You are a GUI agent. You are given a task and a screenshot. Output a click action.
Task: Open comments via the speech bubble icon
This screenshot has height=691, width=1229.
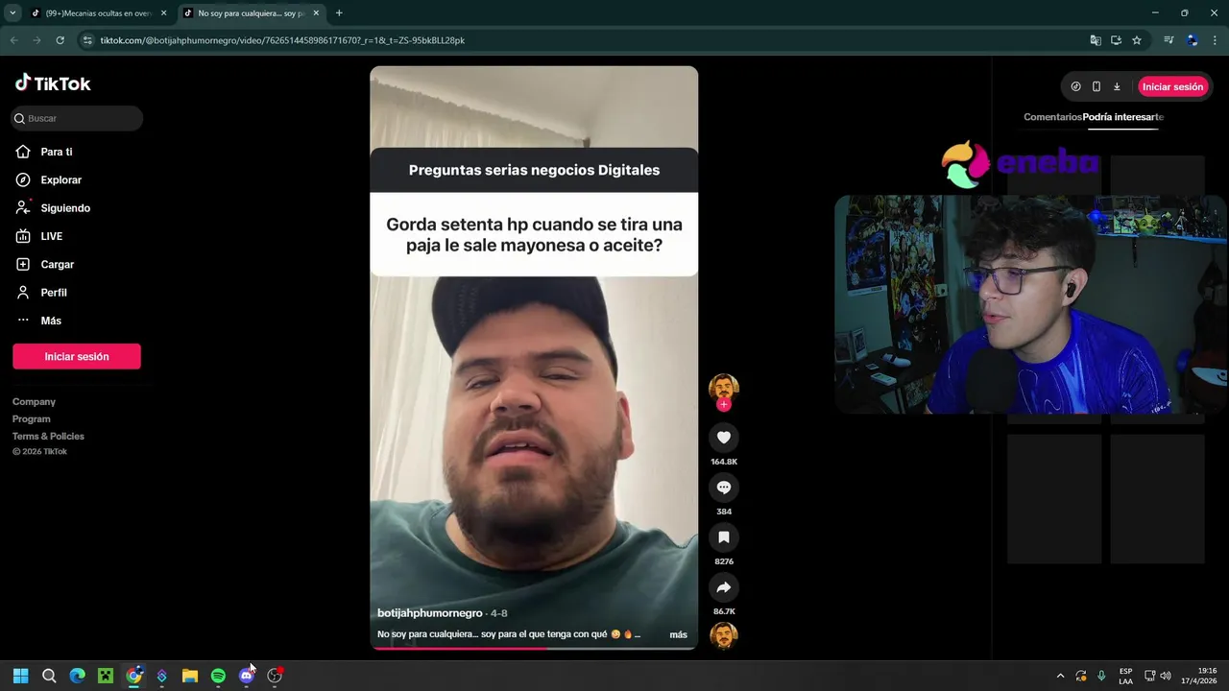click(724, 488)
